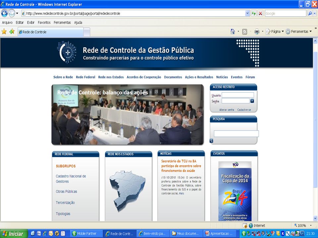318x238 pixels.
Task: Click the Print icon in command bar
Action: tap(257, 32)
